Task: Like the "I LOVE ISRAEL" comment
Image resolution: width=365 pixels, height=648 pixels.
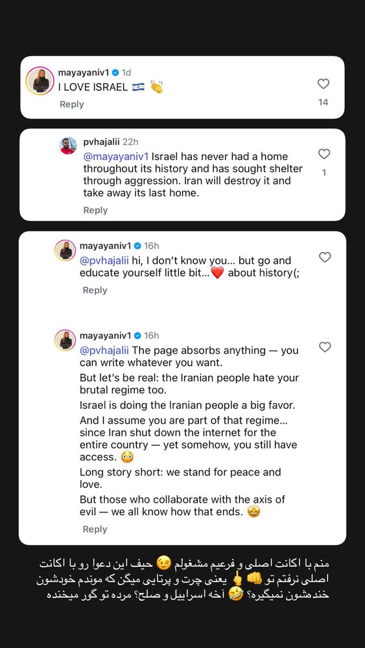Action: click(x=324, y=84)
